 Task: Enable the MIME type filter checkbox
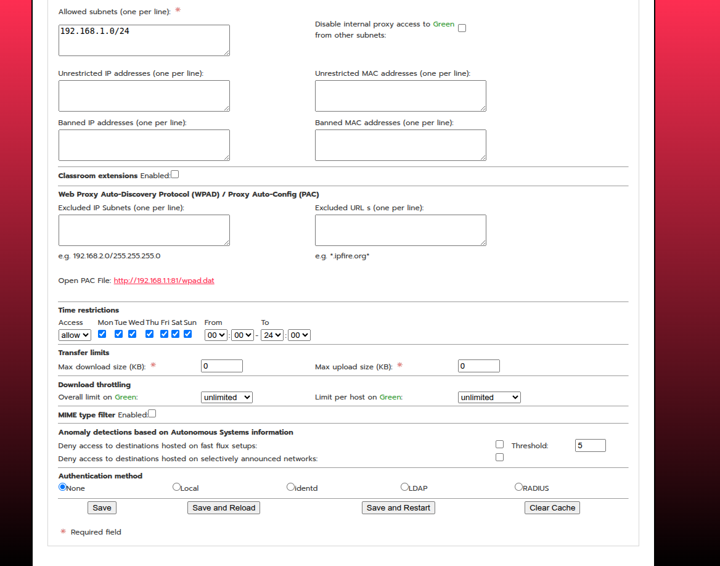tap(152, 414)
